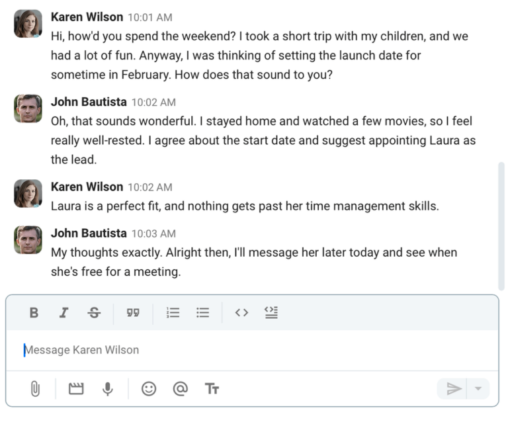Click the Message Karen Wilson input field
The width and height of the screenshot is (508, 422).
click(x=251, y=350)
